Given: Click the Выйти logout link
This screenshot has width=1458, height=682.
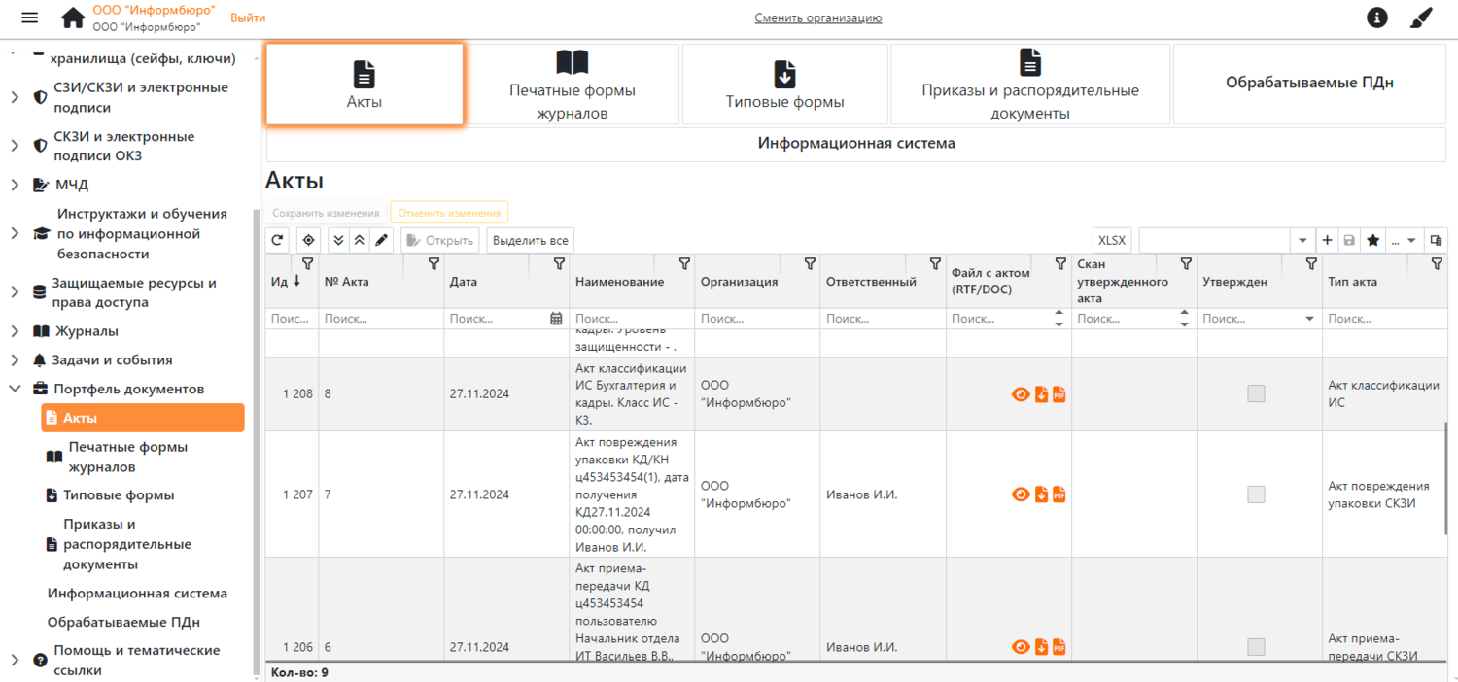Looking at the screenshot, I should [248, 17].
